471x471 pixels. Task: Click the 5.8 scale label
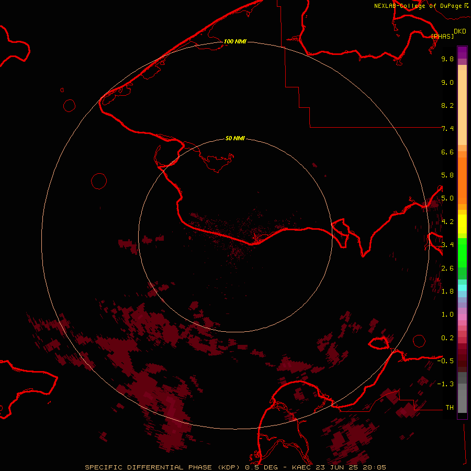(x=447, y=175)
